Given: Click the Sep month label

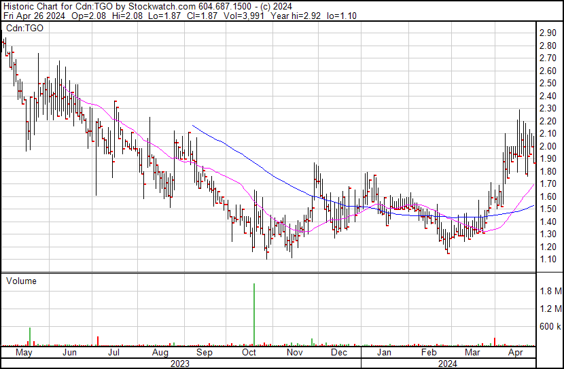Looking at the screenshot, I should 205,353.
